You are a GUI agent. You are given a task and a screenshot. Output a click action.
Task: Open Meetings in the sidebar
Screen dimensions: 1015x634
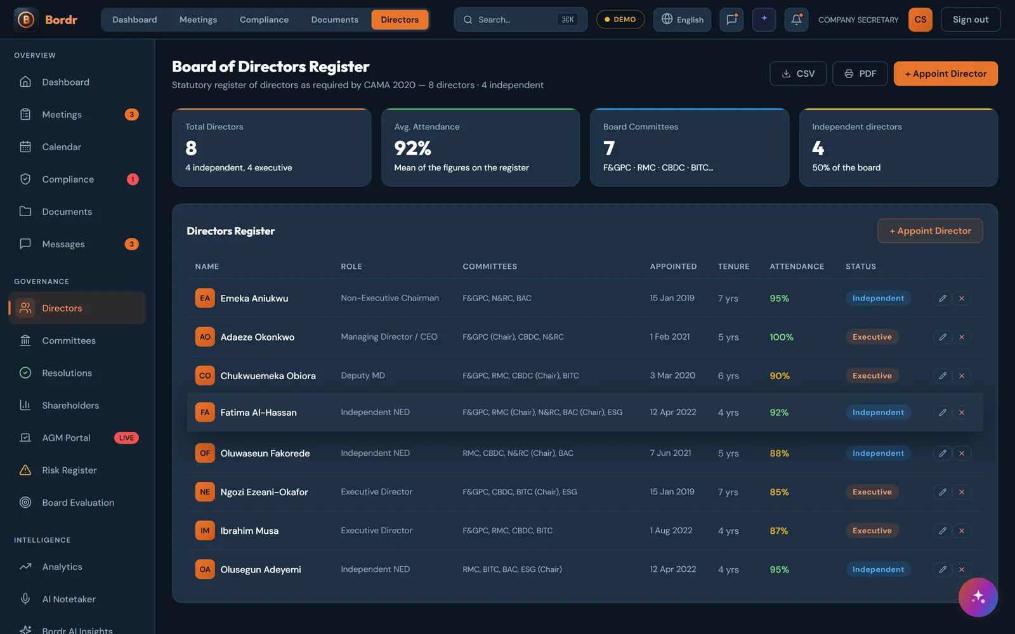click(x=77, y=114)
